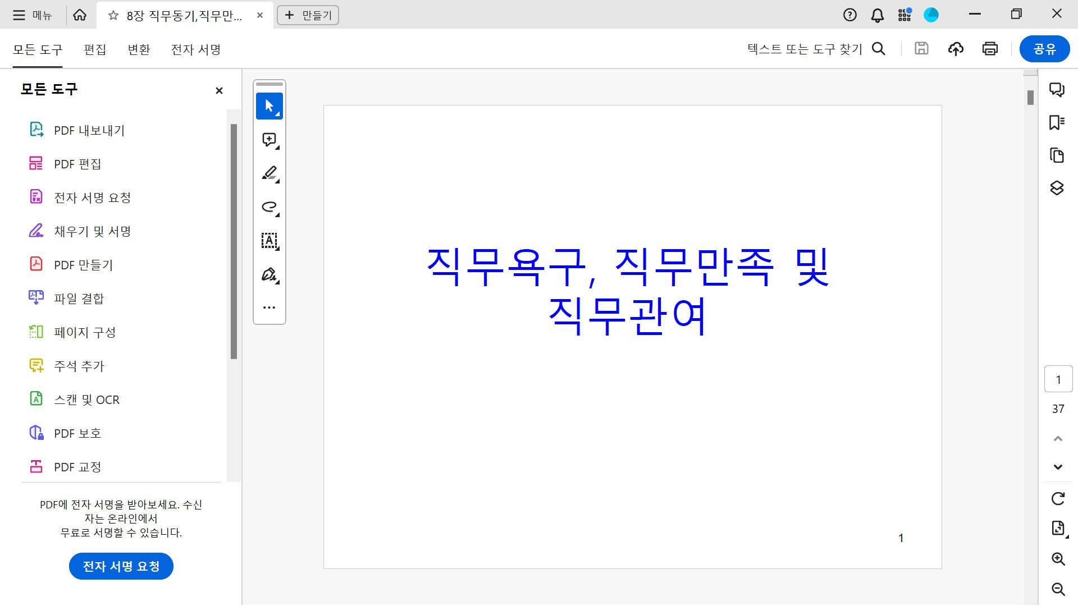Viewport: 1078px width, 606px height.
Task: Open the 전자 서명 menu
Action: pos(194,49)
